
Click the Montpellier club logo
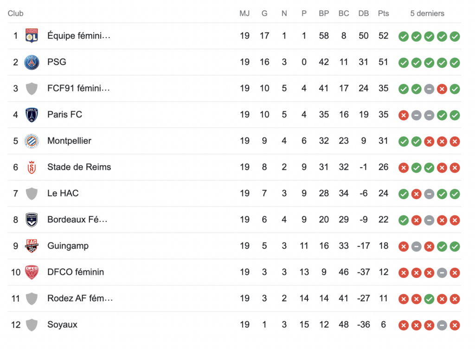click(x=32, y=141)
